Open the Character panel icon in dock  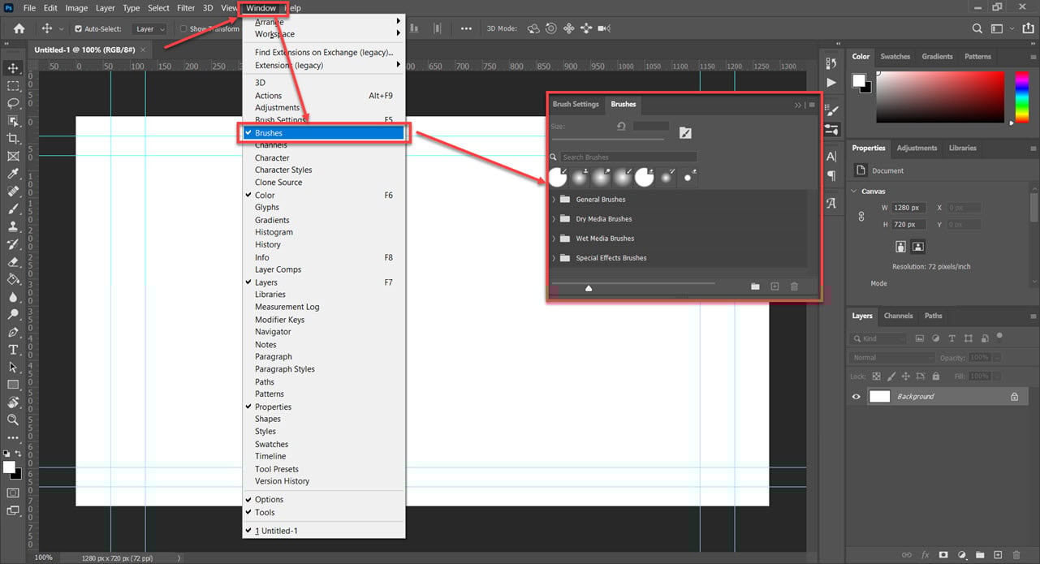(x=831, y=157)
